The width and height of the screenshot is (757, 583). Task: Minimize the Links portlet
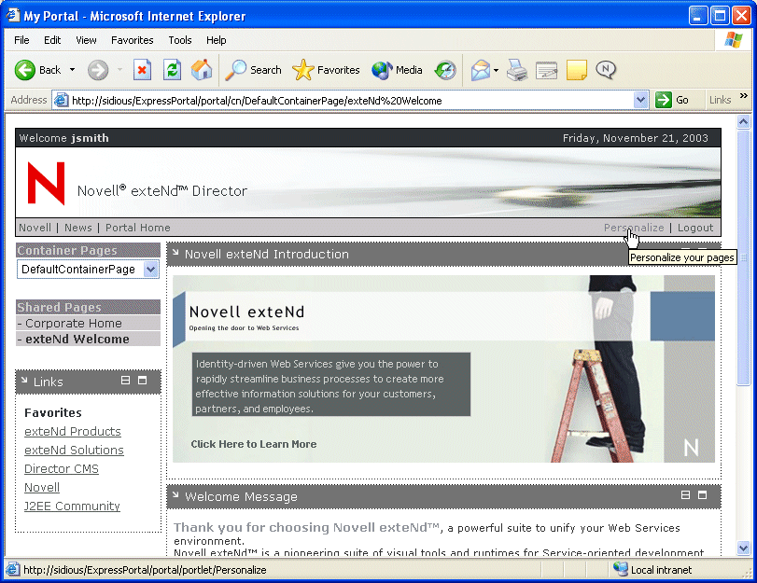point(125,381)
